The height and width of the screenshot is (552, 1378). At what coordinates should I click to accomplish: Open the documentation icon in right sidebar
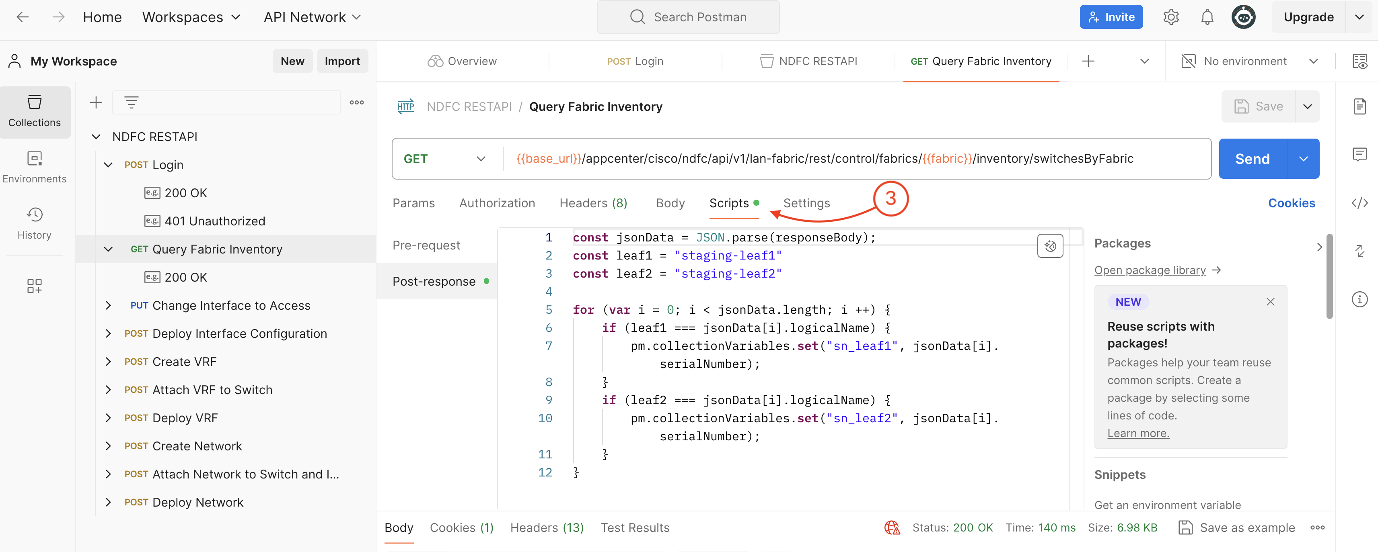tap(1359, 106)
